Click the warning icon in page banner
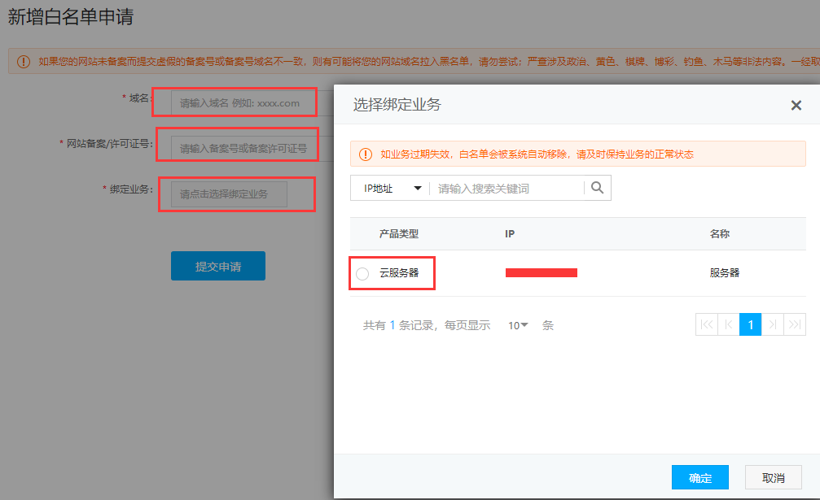 pyautogui.click(x=23, y=61)
